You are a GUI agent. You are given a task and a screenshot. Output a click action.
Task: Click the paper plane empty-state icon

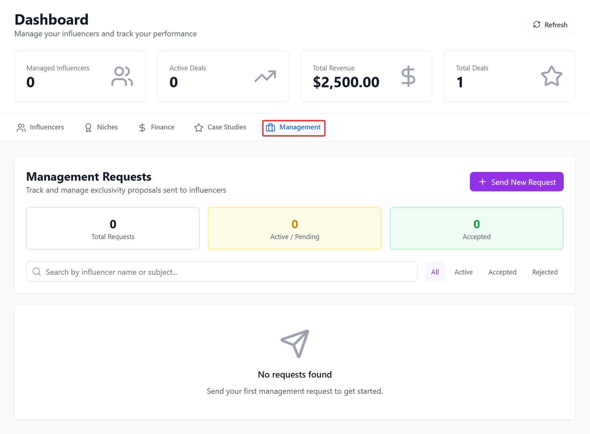coord(295,344)
